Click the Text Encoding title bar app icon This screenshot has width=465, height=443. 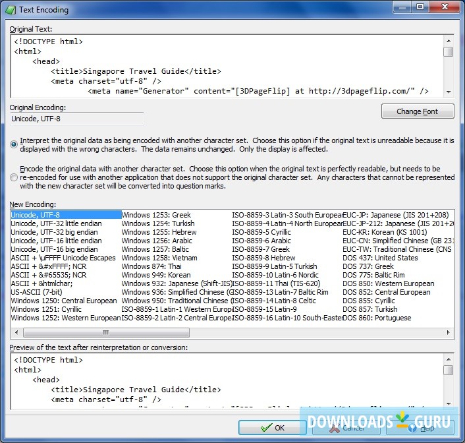11,10
